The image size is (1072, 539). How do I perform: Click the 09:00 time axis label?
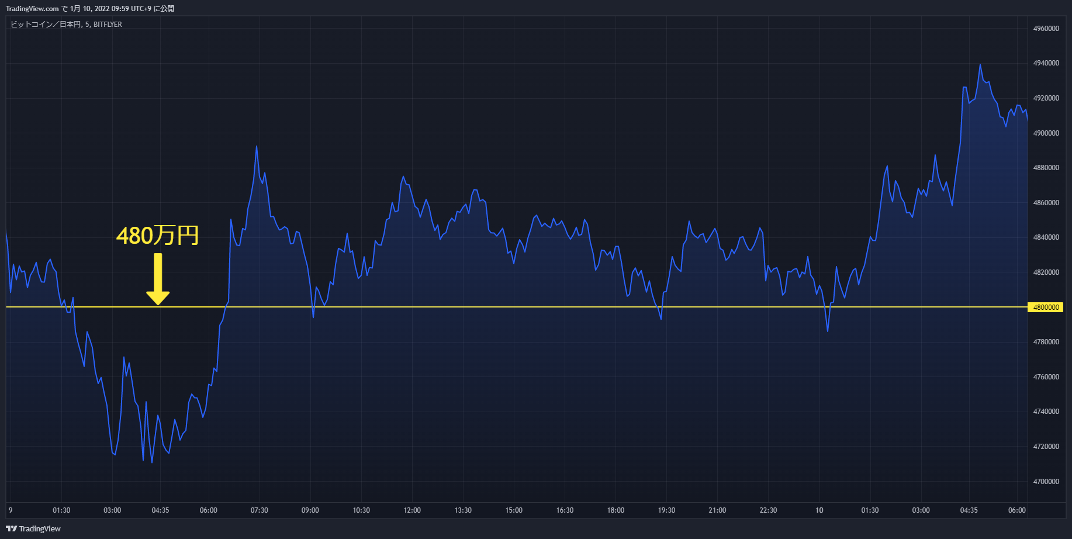coord(310,510)
